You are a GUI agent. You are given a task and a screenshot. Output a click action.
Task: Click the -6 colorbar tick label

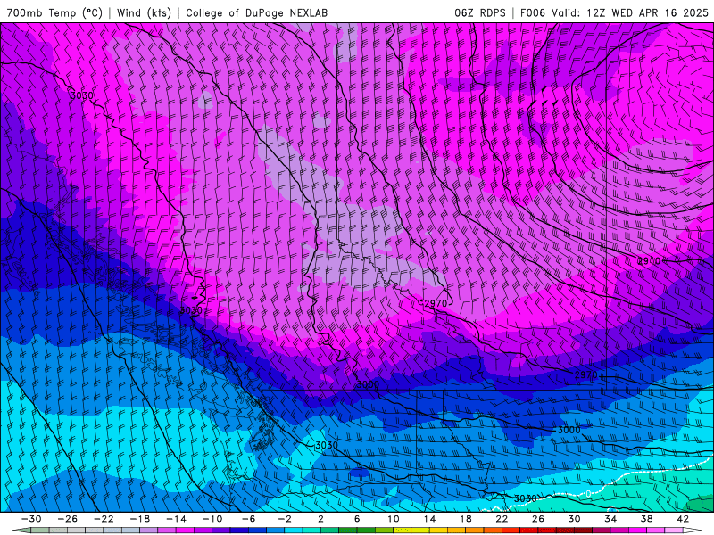249,519
